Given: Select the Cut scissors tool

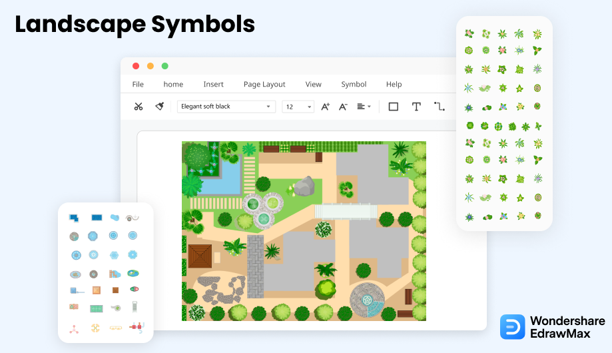Looking at the screenshot, I should 138,106.
